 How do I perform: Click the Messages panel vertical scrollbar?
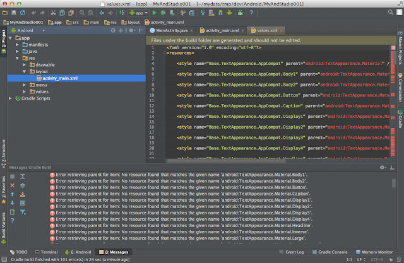point(394,184)
